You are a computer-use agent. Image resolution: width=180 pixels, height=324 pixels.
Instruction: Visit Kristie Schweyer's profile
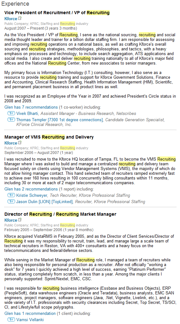point(32,195)
